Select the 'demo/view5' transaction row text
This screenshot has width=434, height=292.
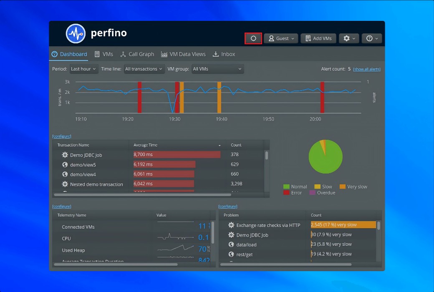[x=83, y=165]
